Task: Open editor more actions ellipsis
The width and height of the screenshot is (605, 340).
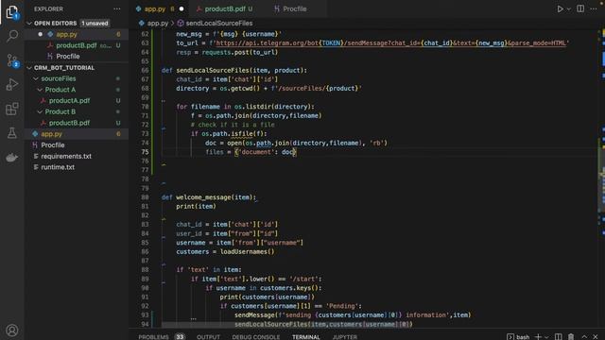Action: click(594, 8)
